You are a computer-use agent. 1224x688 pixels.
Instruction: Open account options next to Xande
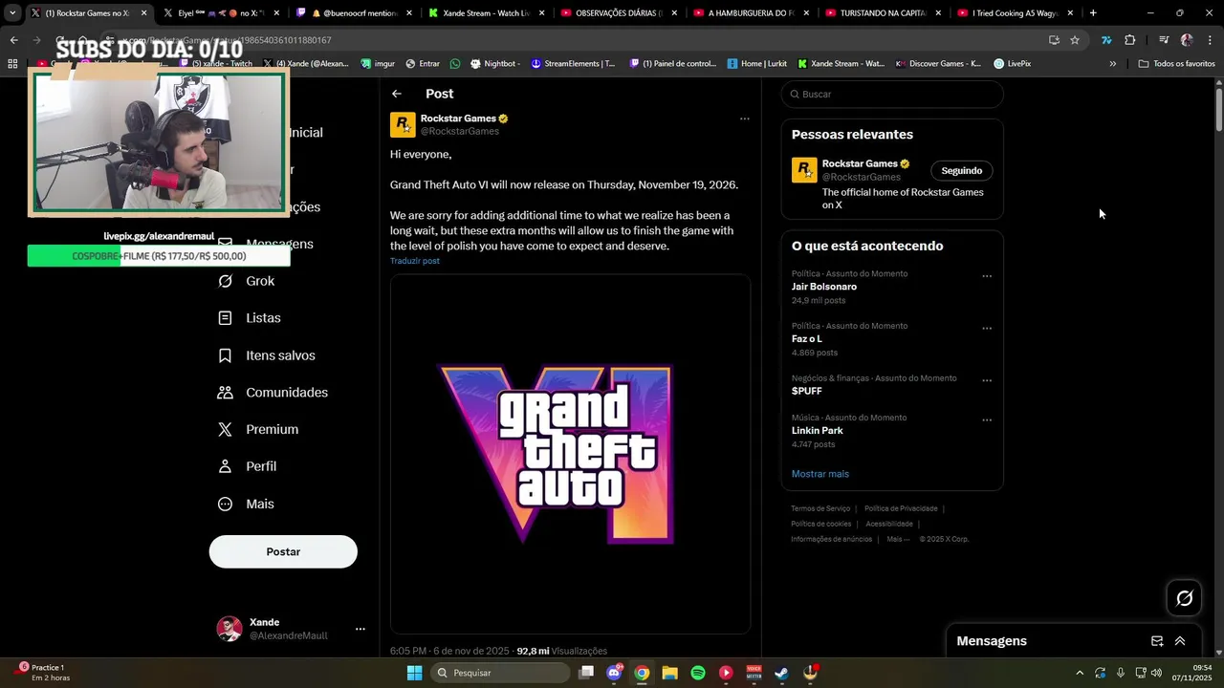361,629
